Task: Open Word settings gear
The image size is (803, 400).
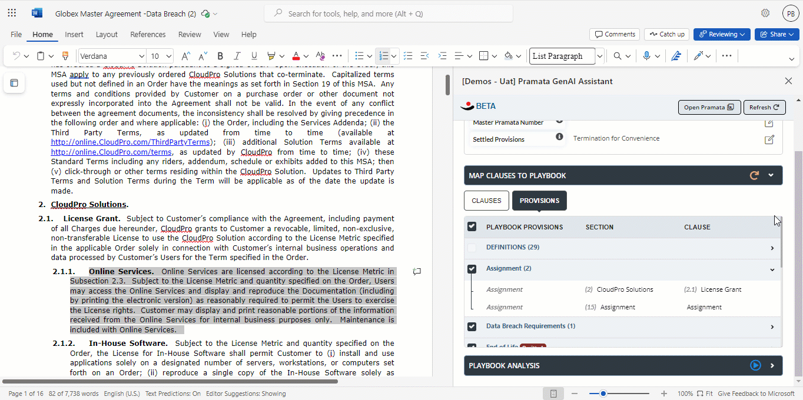Action: tap(765, 13)
